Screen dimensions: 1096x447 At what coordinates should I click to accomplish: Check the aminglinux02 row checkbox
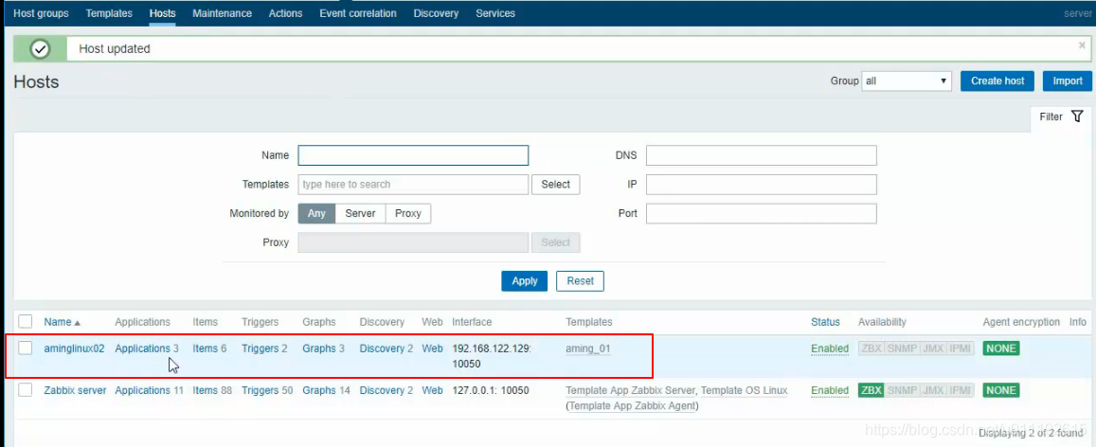pos(26,348)
